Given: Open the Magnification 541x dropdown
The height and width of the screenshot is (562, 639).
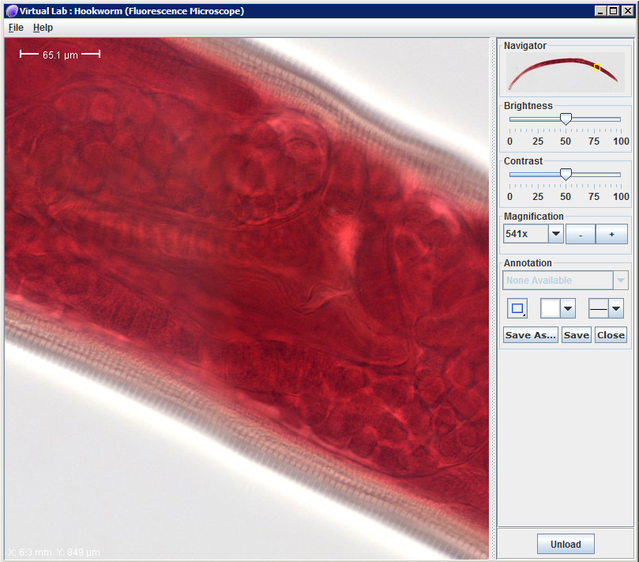Looking at the screenshot, I should (x=555, y=234).
